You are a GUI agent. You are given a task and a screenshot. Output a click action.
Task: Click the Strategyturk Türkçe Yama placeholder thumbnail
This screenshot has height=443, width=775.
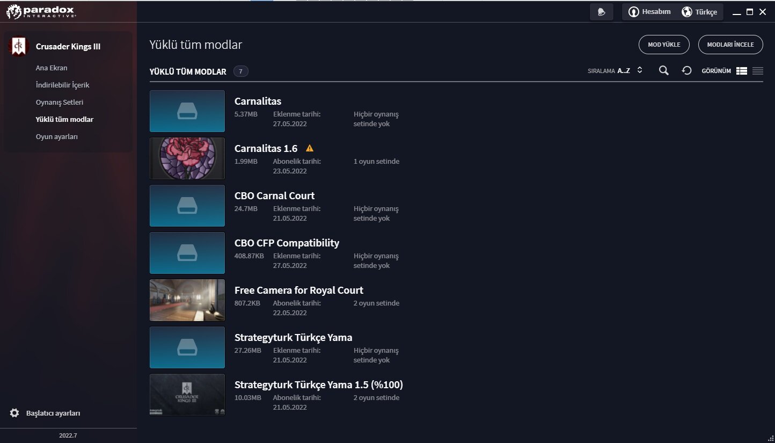click(x=187, y=347)
